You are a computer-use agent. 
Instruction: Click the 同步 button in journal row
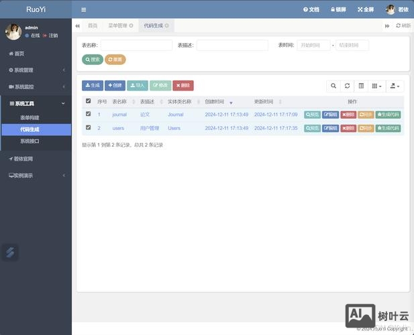[366, 115]
